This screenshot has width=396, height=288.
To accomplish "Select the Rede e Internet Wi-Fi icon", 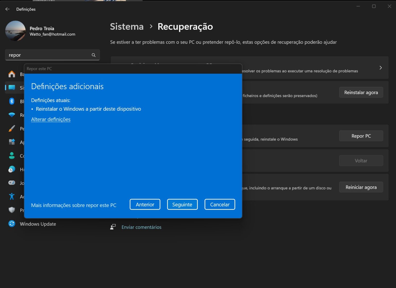I will pos(12,115).
